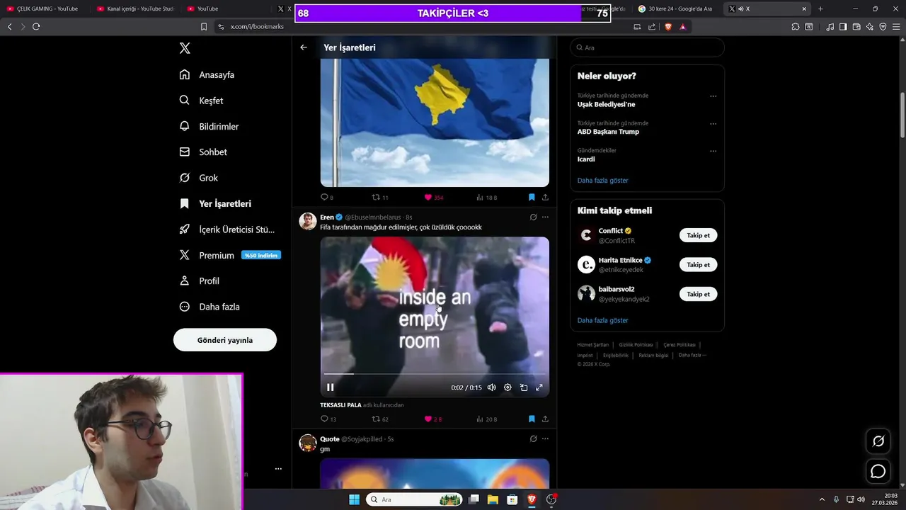Open account switcher three-dots menu
The image size is (906, 510).
[278, 469]
